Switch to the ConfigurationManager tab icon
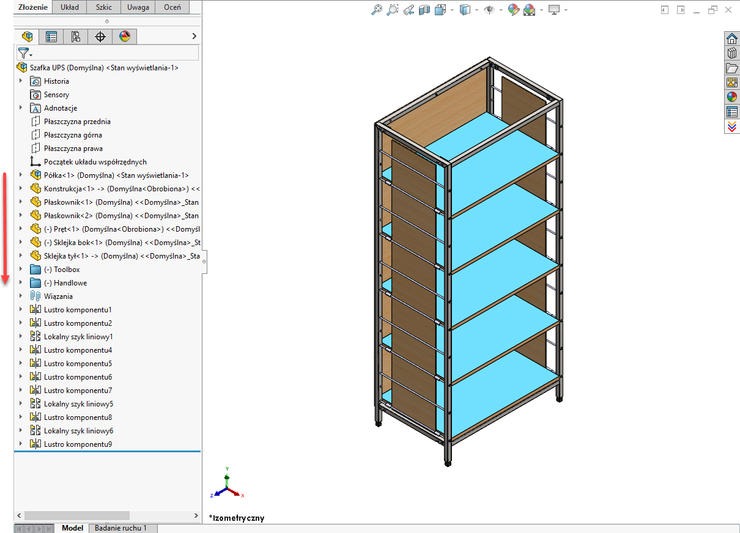This screenshot has height=533, width=740. click(76, 37)
